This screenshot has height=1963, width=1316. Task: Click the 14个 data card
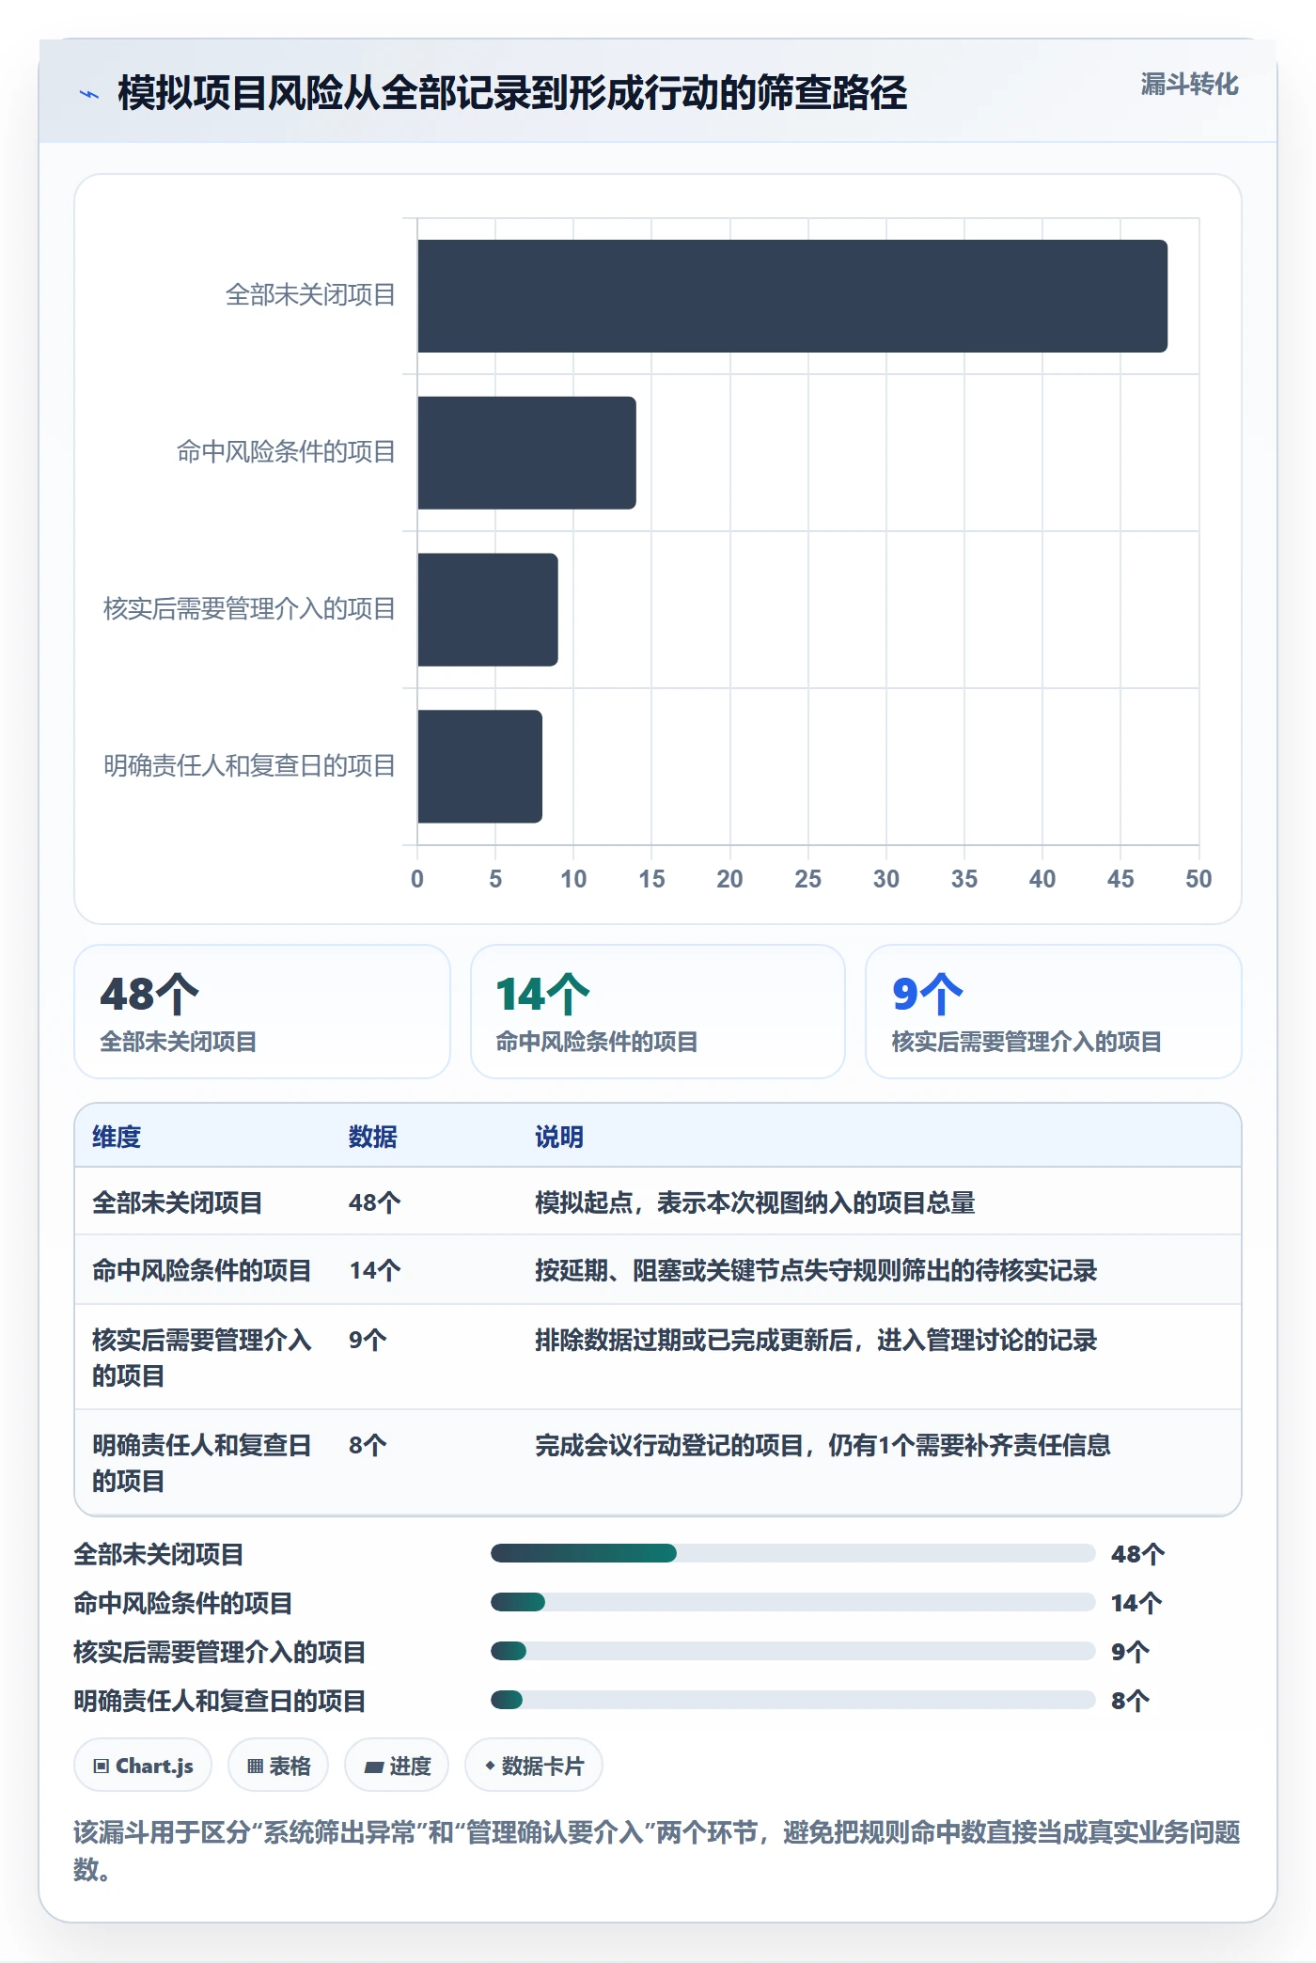(x=658, y=1012)
